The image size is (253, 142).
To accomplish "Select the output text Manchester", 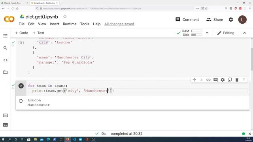I will coord(39,105).
